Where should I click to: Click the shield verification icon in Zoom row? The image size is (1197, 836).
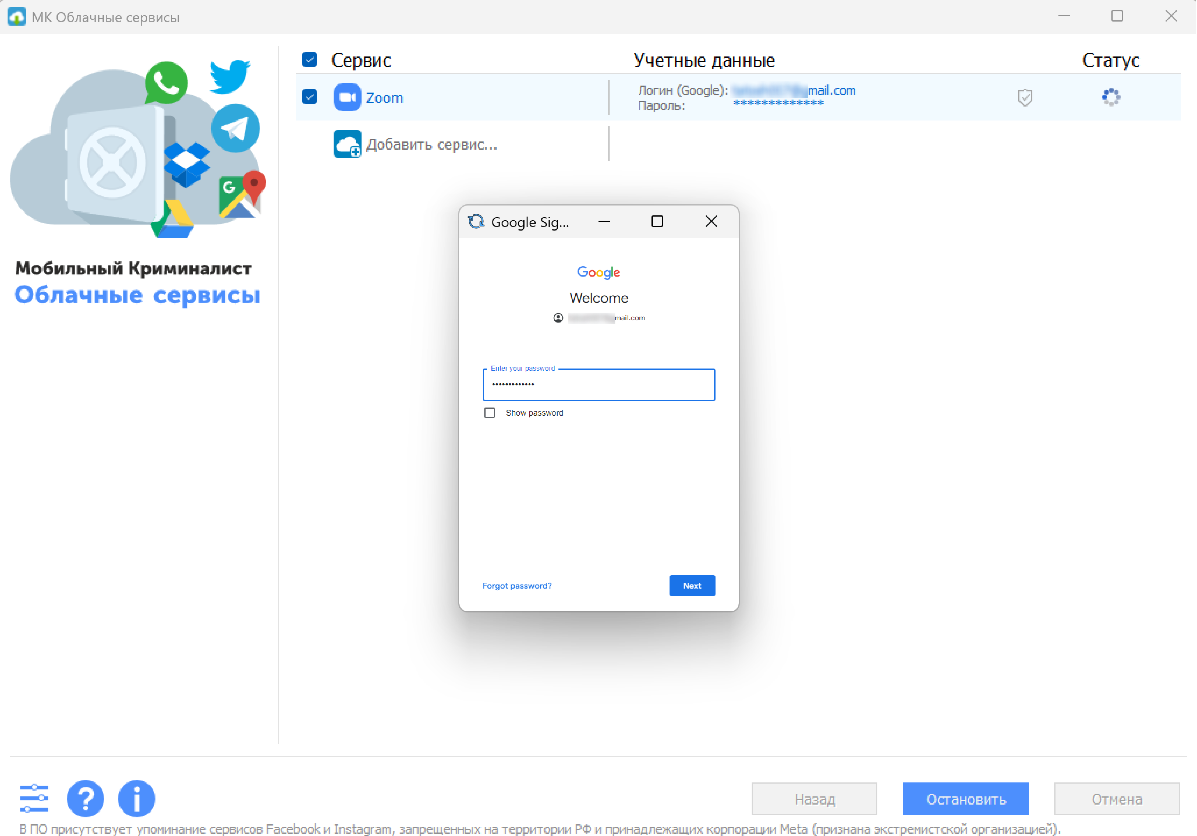click(x=1025, y=98)
